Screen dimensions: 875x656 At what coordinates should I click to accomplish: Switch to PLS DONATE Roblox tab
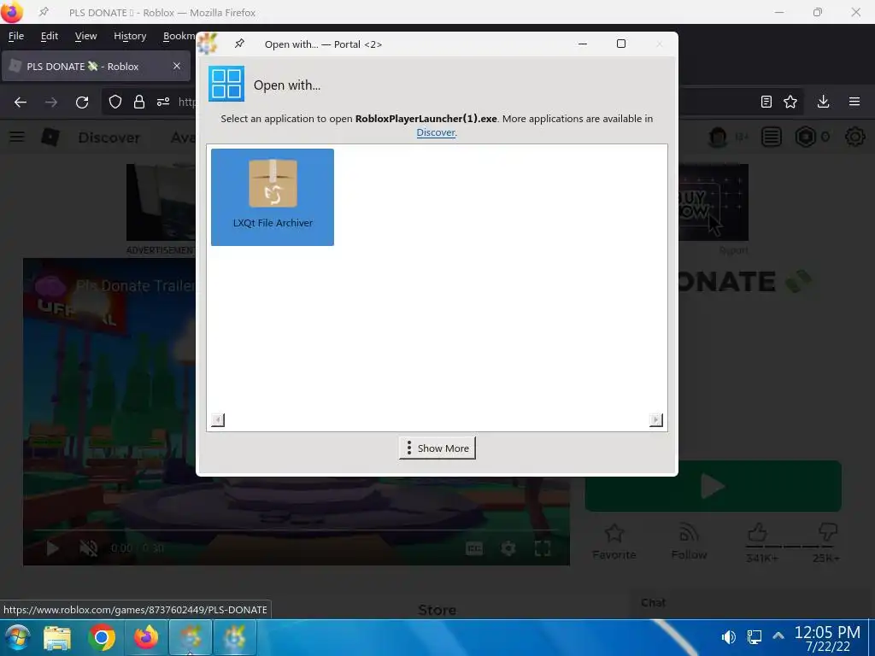pos(96,66)
